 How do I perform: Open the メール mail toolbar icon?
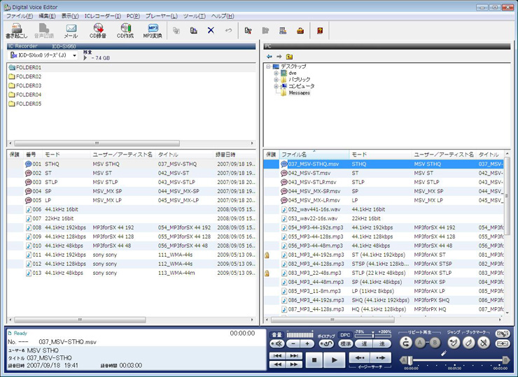coord(71,30)
